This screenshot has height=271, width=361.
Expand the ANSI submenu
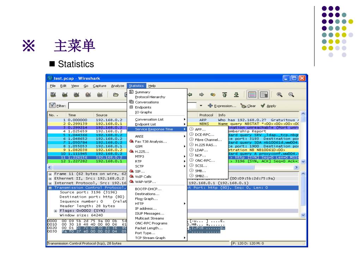click(x=157, y=136)
